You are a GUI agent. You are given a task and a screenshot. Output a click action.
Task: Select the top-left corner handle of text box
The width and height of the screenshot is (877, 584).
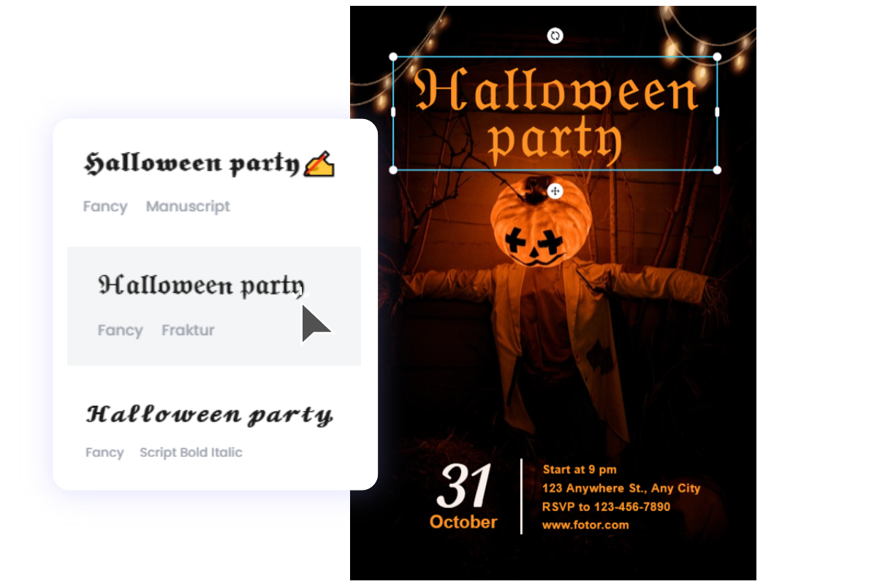point(393,56)
